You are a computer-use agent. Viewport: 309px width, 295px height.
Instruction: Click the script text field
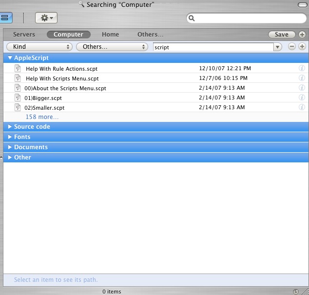point(213,47)
